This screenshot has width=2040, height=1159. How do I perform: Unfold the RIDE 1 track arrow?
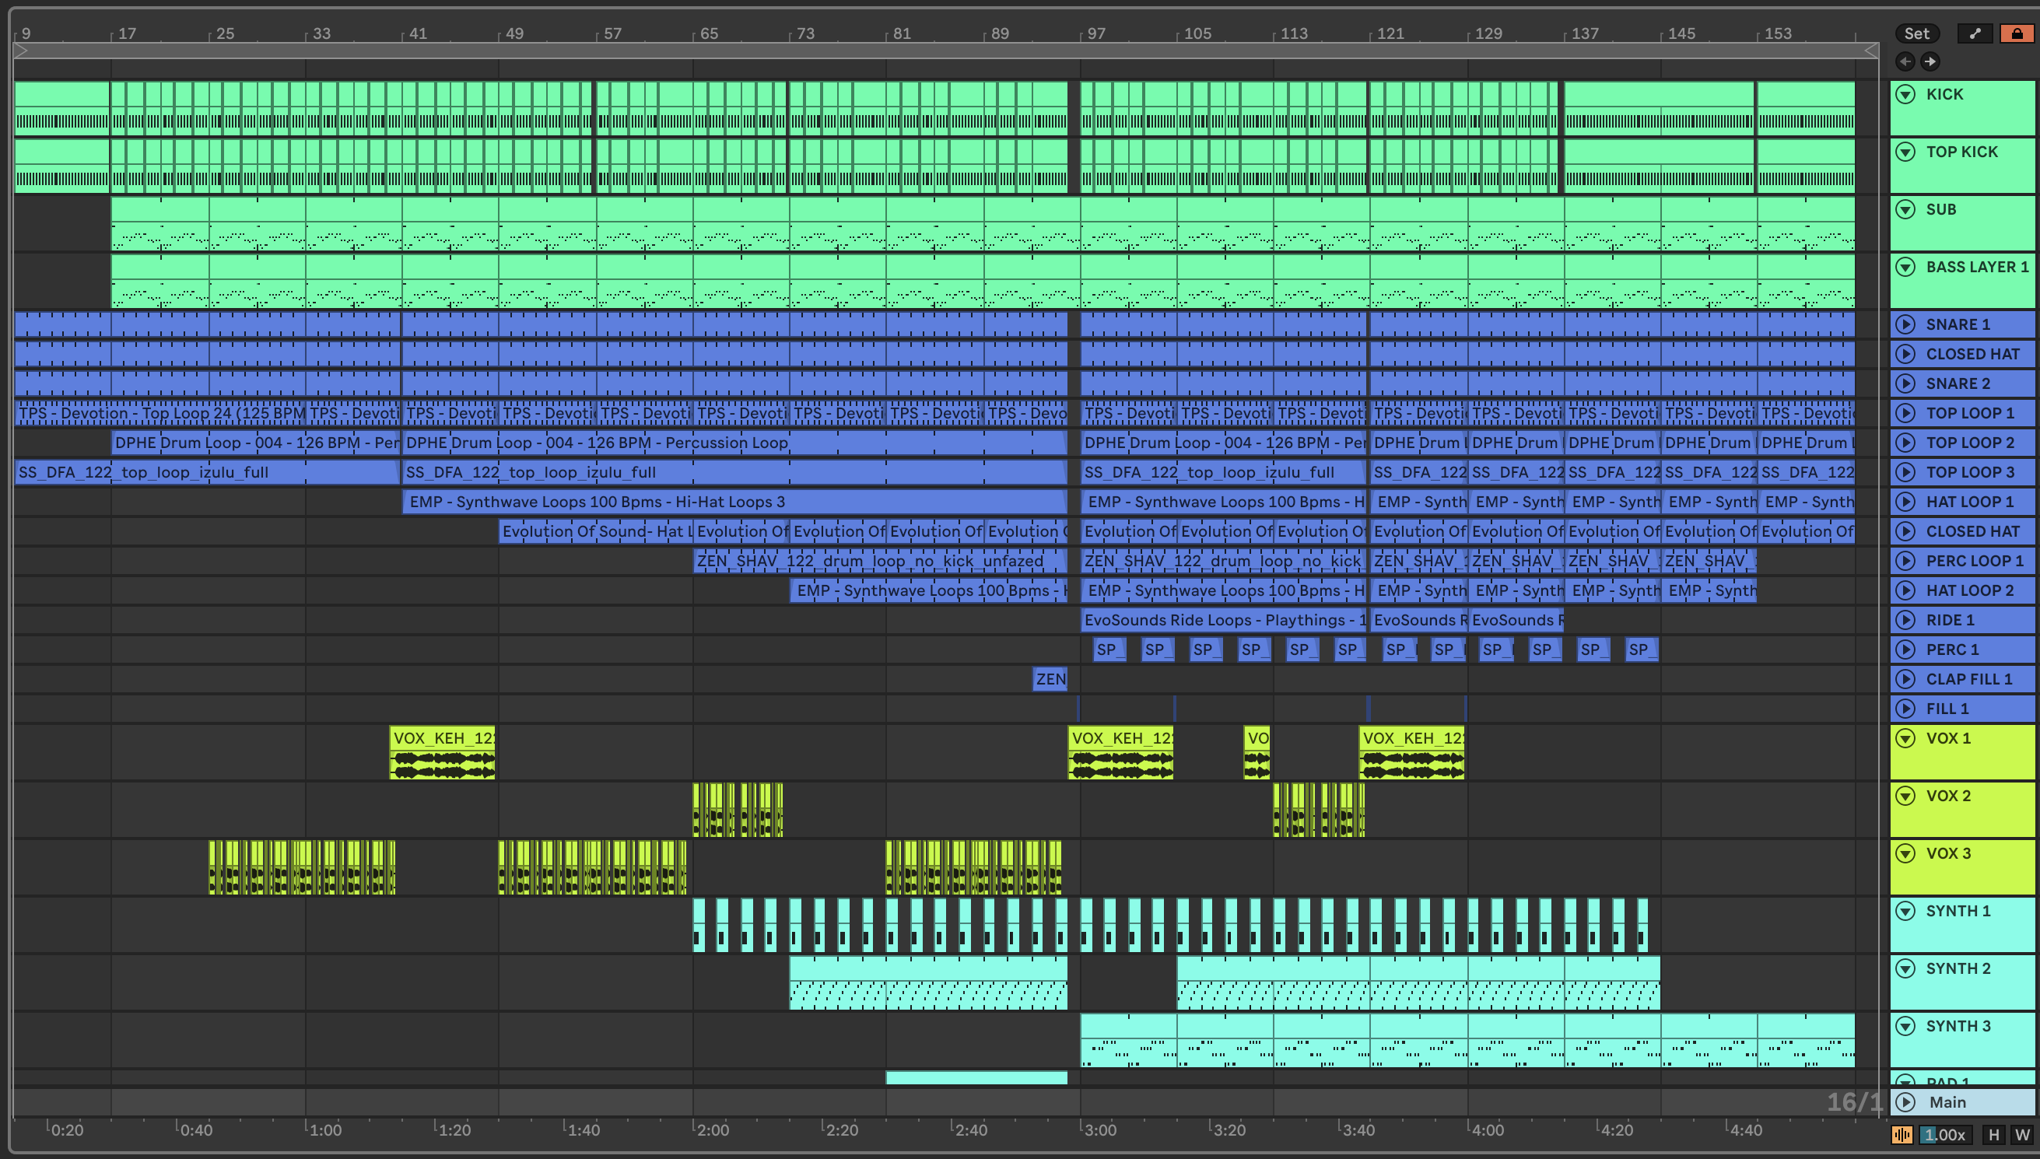(x=1905, y=619)
